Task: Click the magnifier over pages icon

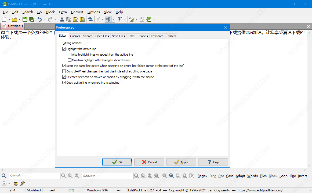Action: (192, 176)
